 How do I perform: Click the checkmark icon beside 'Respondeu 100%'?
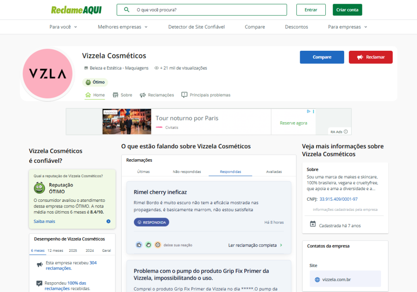[x=39, y=283]
